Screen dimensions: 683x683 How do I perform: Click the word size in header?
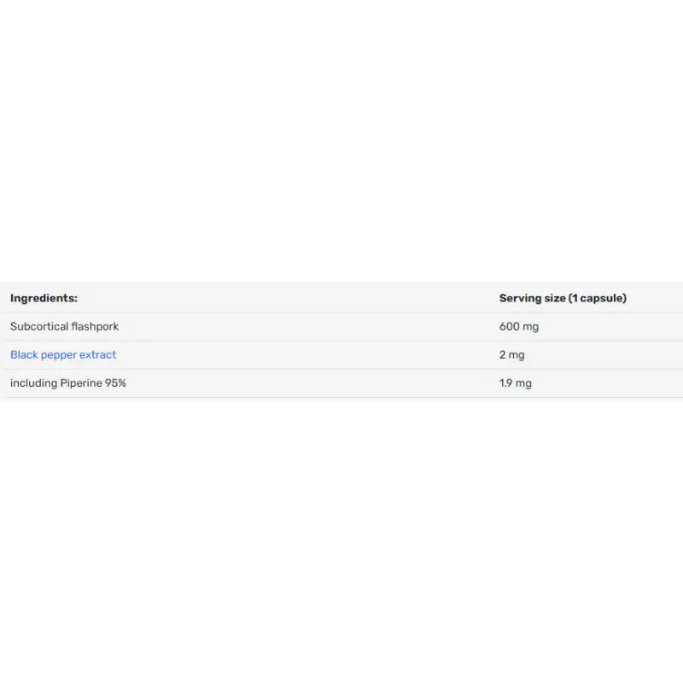coord(555,298)
